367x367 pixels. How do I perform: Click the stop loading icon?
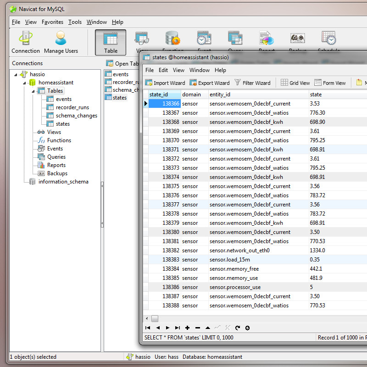coord(247,328)
